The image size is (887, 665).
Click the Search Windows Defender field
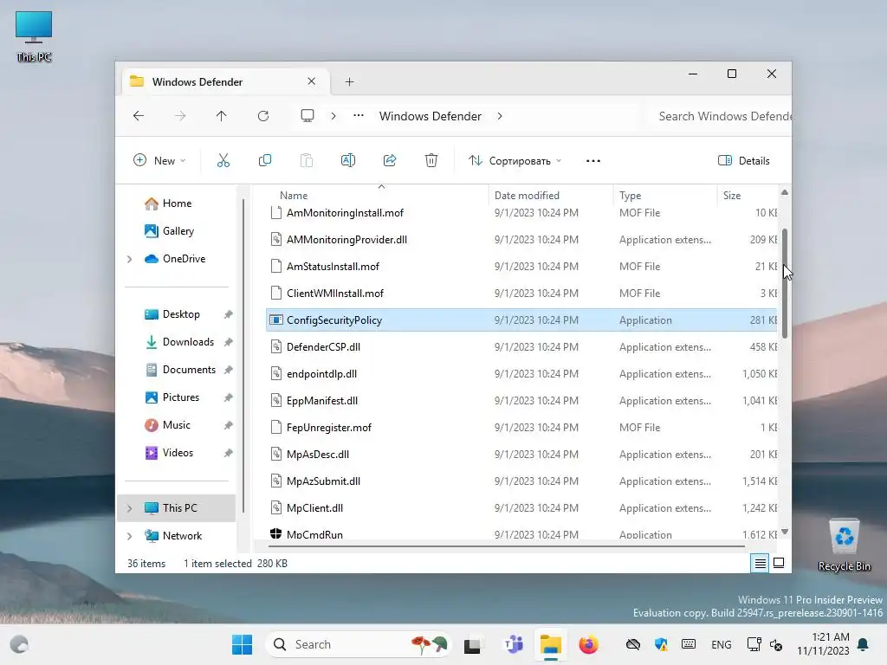pos(718,116)
